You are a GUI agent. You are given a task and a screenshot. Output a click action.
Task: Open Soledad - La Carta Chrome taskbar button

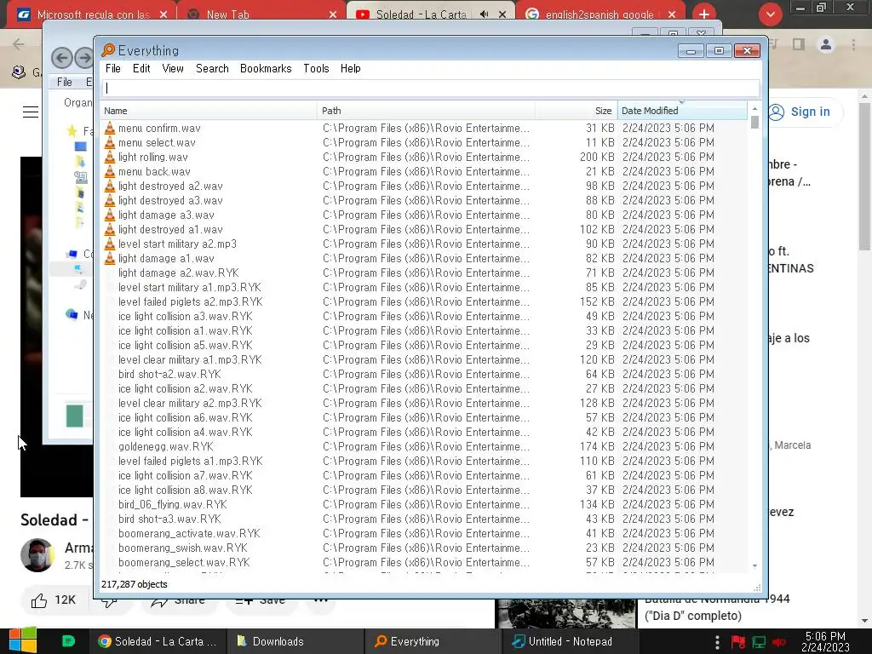pyautogui.click(x=158, y=641)
